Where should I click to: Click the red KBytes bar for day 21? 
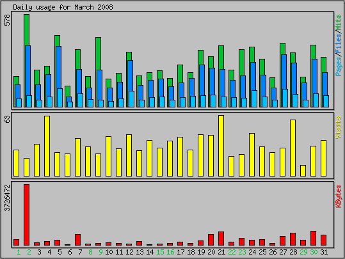[221, 239]
